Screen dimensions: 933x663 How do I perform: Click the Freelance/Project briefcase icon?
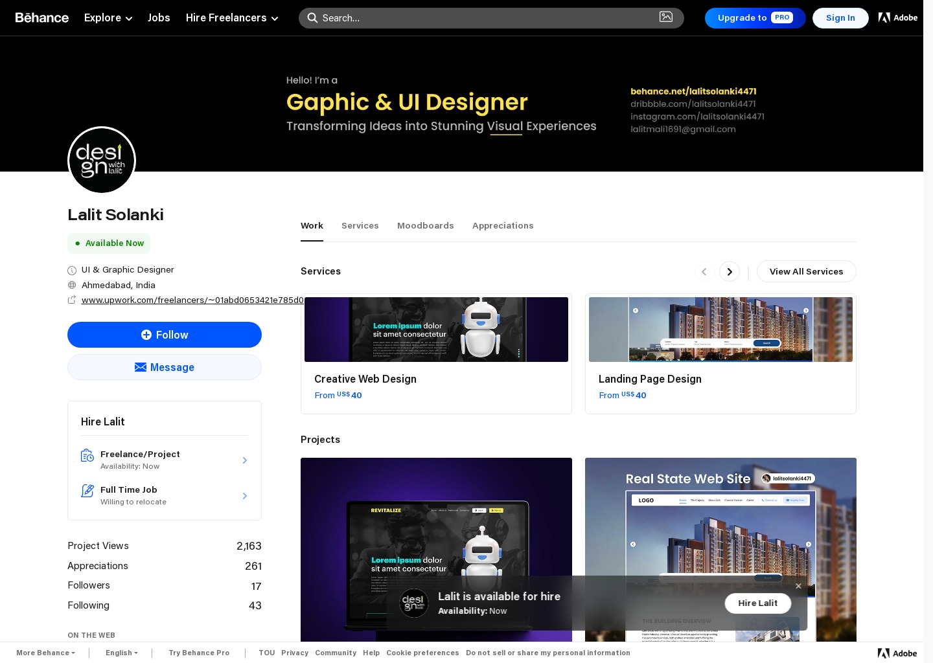tap(87, 456)
